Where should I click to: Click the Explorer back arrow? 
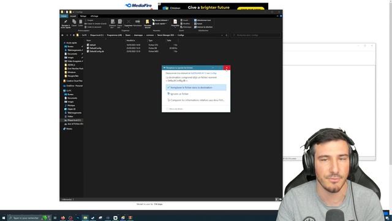62,36
